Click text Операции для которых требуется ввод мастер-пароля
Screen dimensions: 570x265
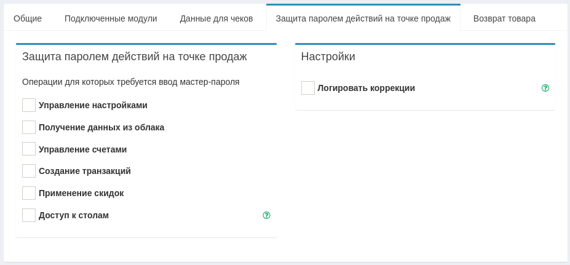coord(131,82)
